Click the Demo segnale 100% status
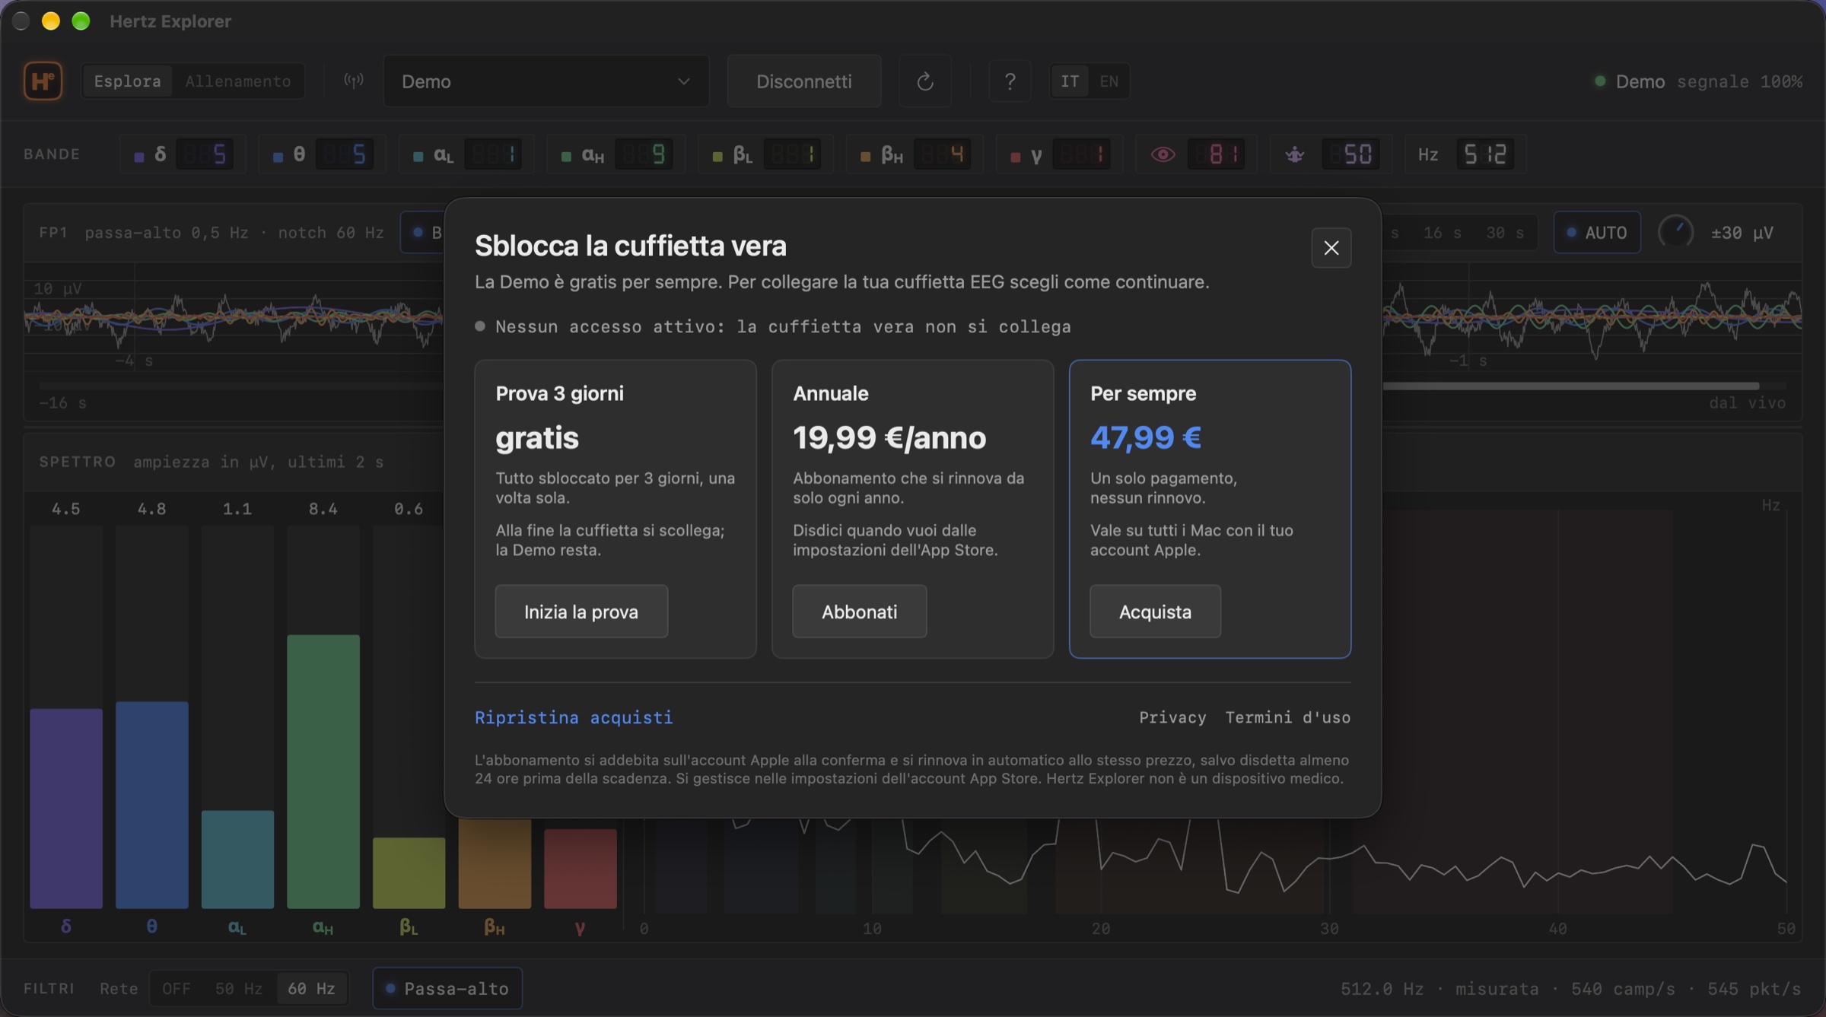1826x1017 pixels. click(1698, 81)
